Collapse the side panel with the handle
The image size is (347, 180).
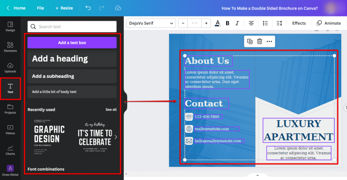(x=125, y=101)
